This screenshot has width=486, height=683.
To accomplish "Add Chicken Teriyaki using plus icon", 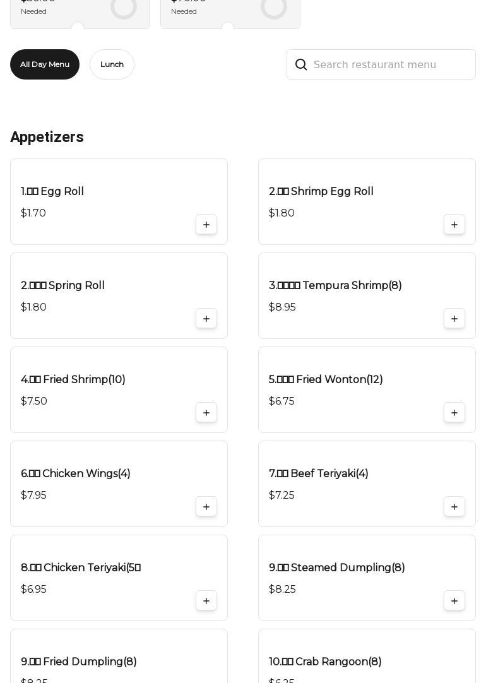I will click(x=206, y=601).
